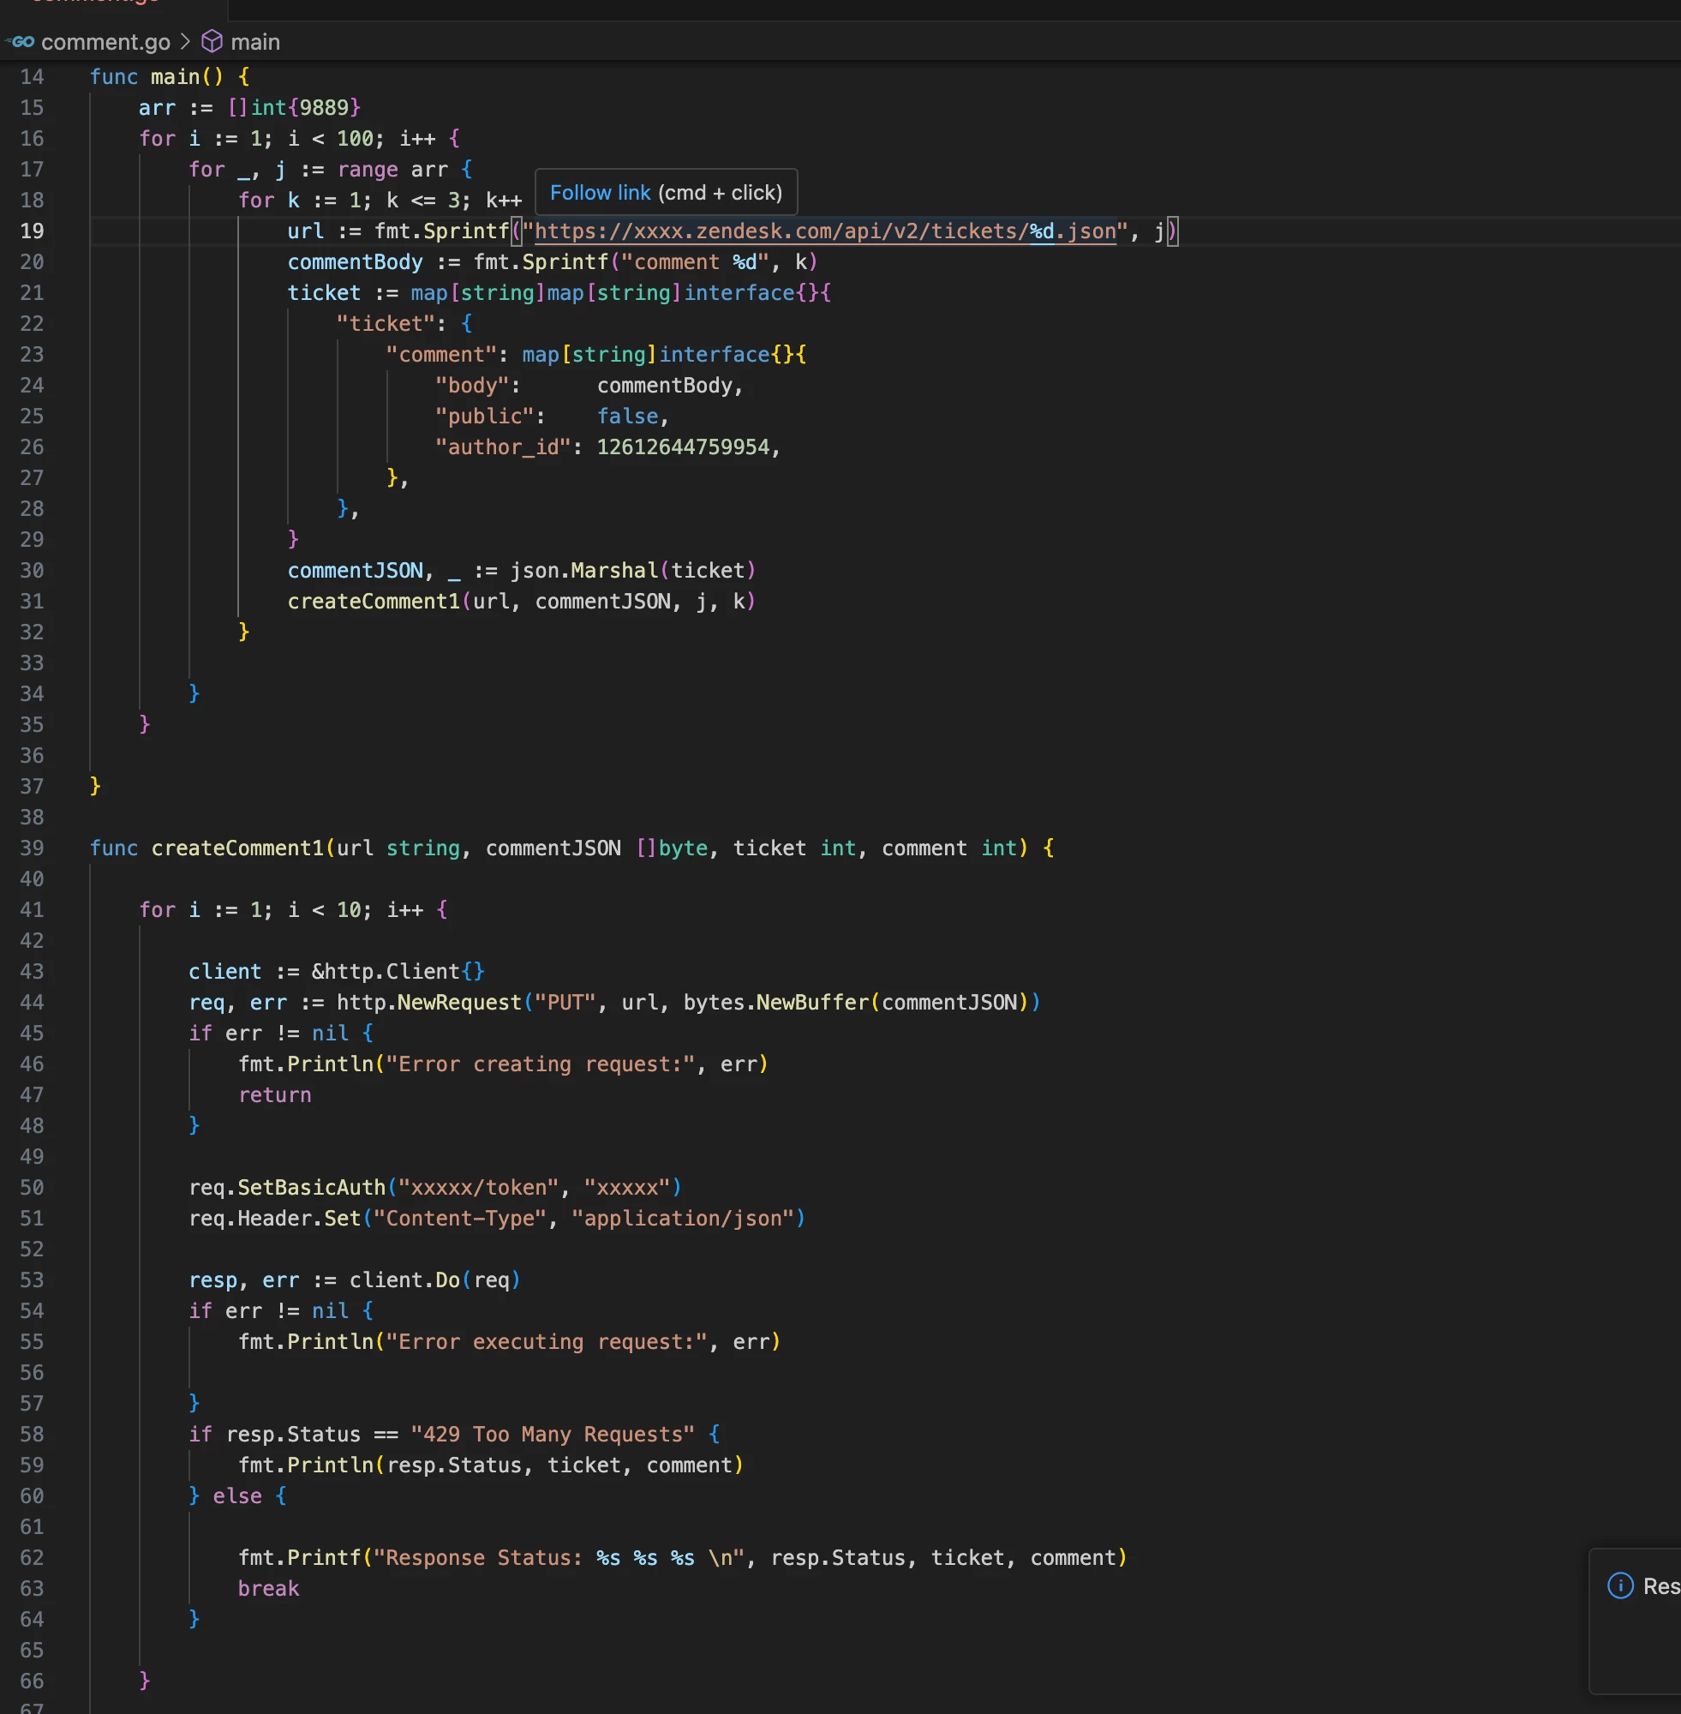Image resolution: width=1681 pixels, height=1714 pixels.
Task: Click the info icon in notification popup
Action: pos(1620,1586)
